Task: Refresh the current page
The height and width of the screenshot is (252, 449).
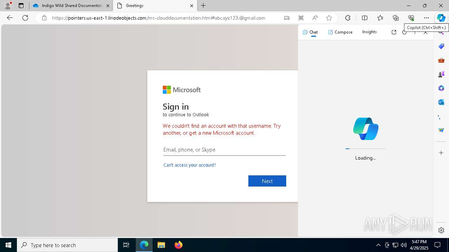Action: [x=25, y=18]
